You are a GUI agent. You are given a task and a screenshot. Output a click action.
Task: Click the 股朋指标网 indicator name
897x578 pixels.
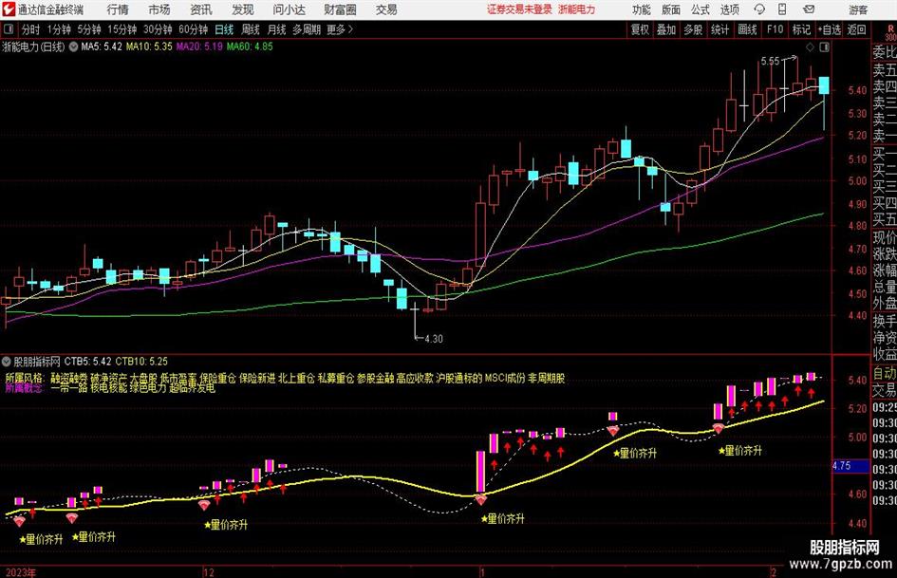37,361
